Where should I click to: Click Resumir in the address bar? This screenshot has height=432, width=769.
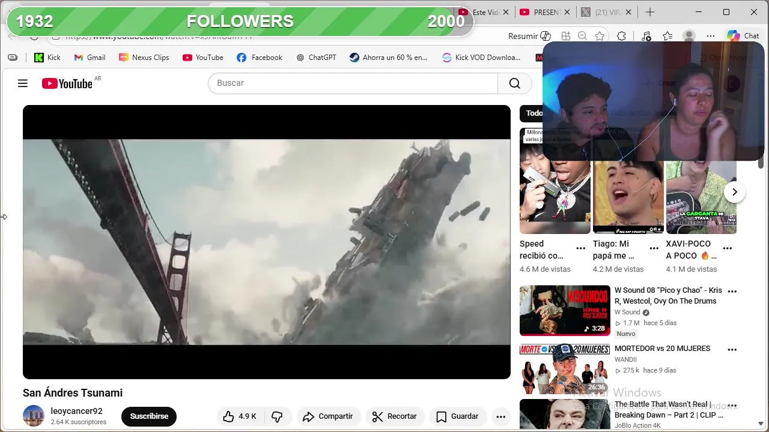[529, 36]
